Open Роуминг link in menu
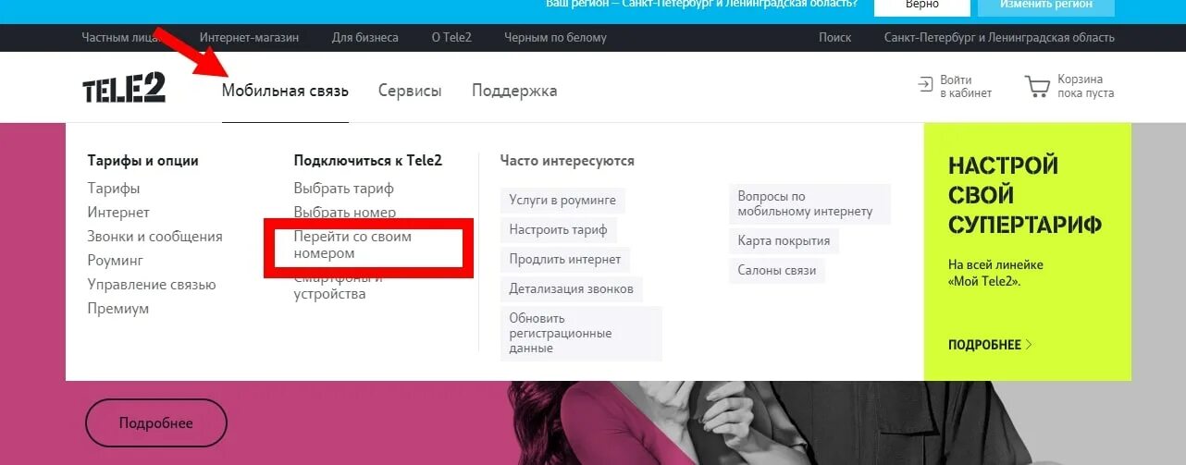The width and height of the screenshot is (1186, 465). coord(116,260)
